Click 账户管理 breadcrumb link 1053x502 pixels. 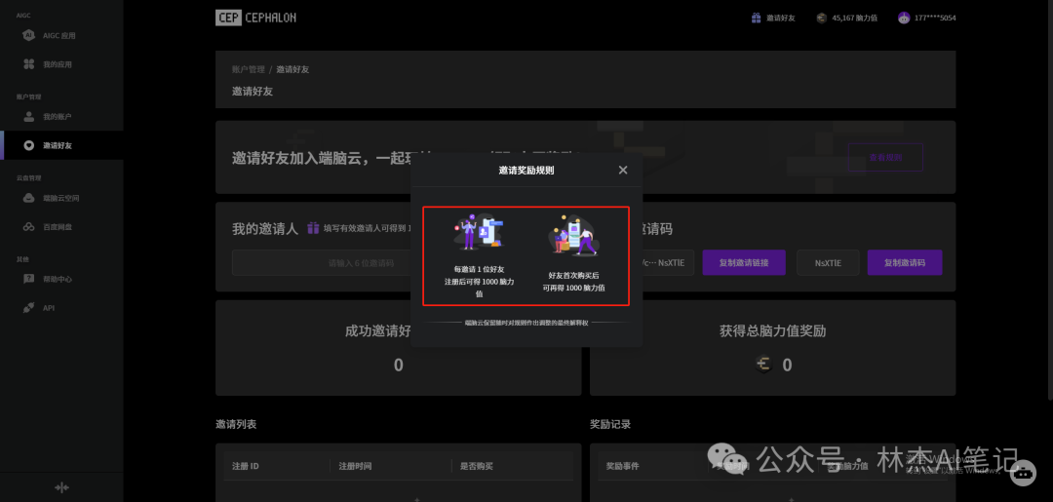pyautogui.click(x=249, y=69)
